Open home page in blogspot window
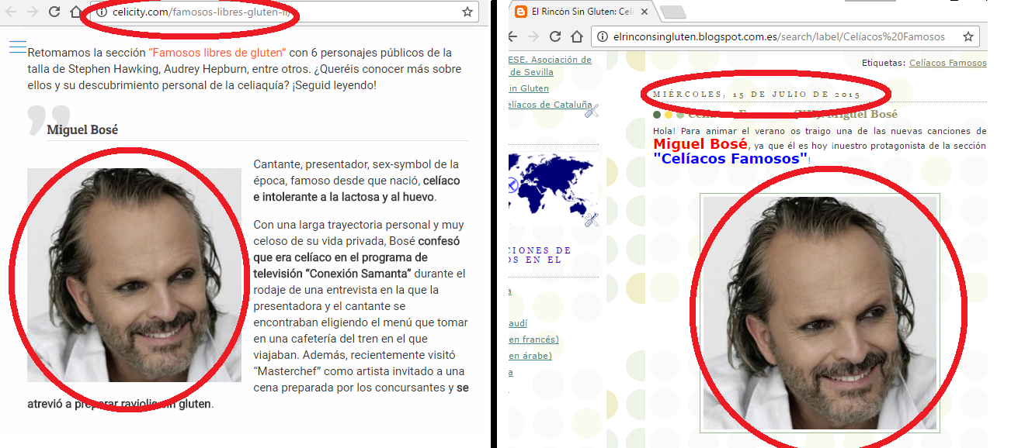 coord(576,36)
